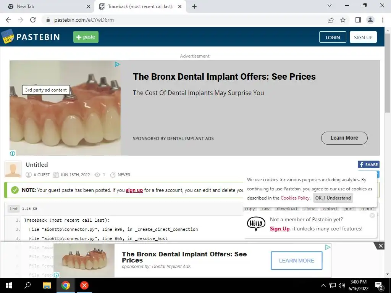Toggle the browser side panel icon
Screen dimensions: 391x293
(358, 20)
